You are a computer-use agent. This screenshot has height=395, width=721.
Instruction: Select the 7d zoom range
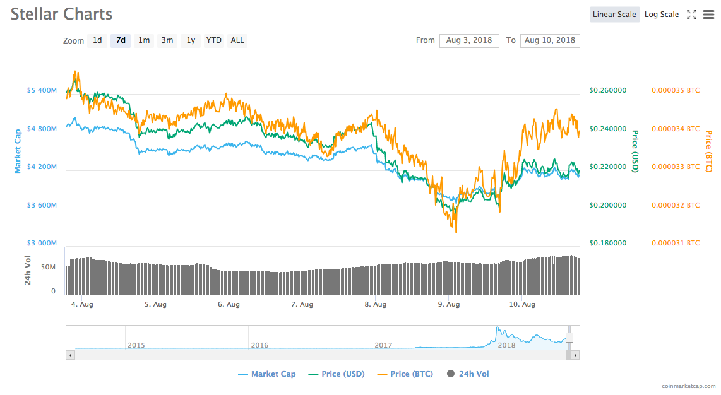pyautogui.click(x=120, y=40)
